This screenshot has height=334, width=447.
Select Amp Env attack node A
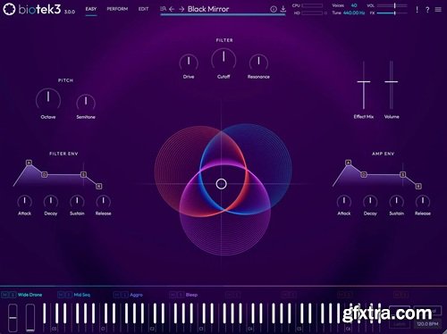point(349,163)
